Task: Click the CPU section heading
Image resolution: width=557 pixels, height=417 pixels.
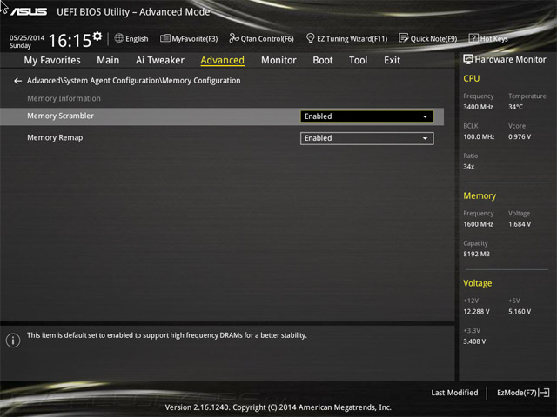Action: click(472, 78)
